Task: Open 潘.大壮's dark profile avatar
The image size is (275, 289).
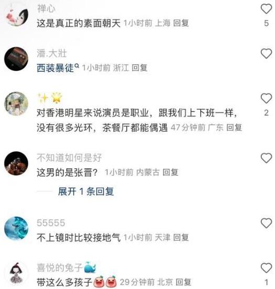Action: [x=16, y=59]
